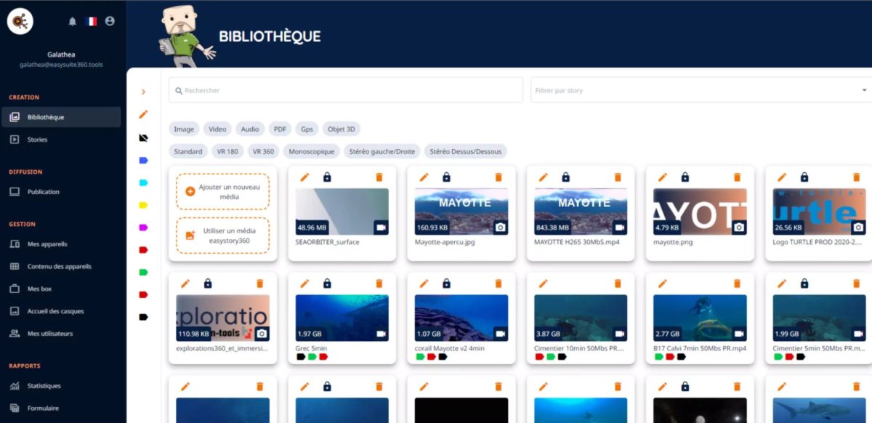Open Stories in the sidebar menu
872x423 pixels.
coord(37,140)
